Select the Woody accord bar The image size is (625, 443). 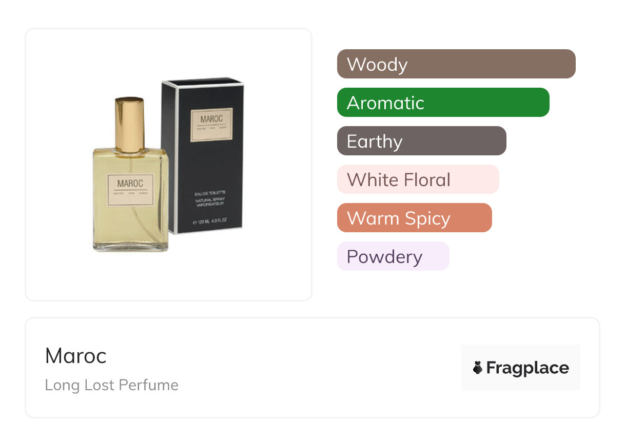coord(456,64)
